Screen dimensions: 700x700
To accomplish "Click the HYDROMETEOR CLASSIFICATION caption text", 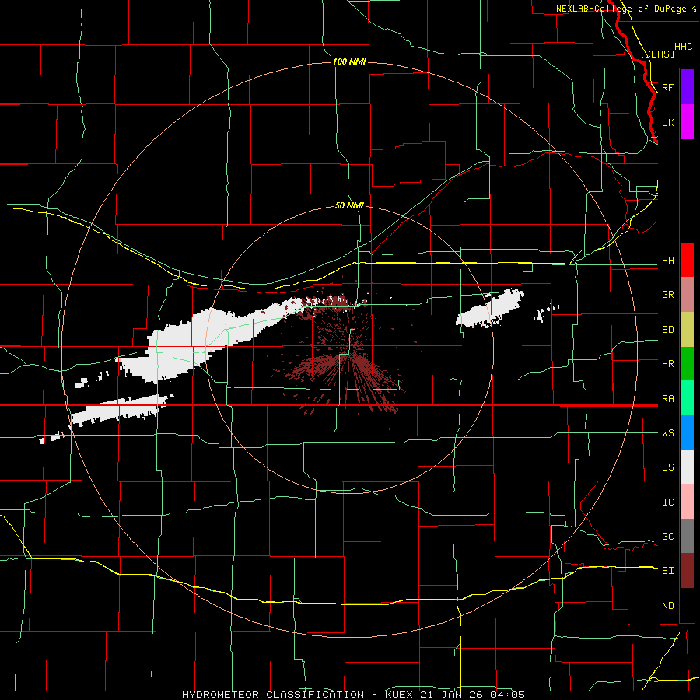I will point(273,695).
